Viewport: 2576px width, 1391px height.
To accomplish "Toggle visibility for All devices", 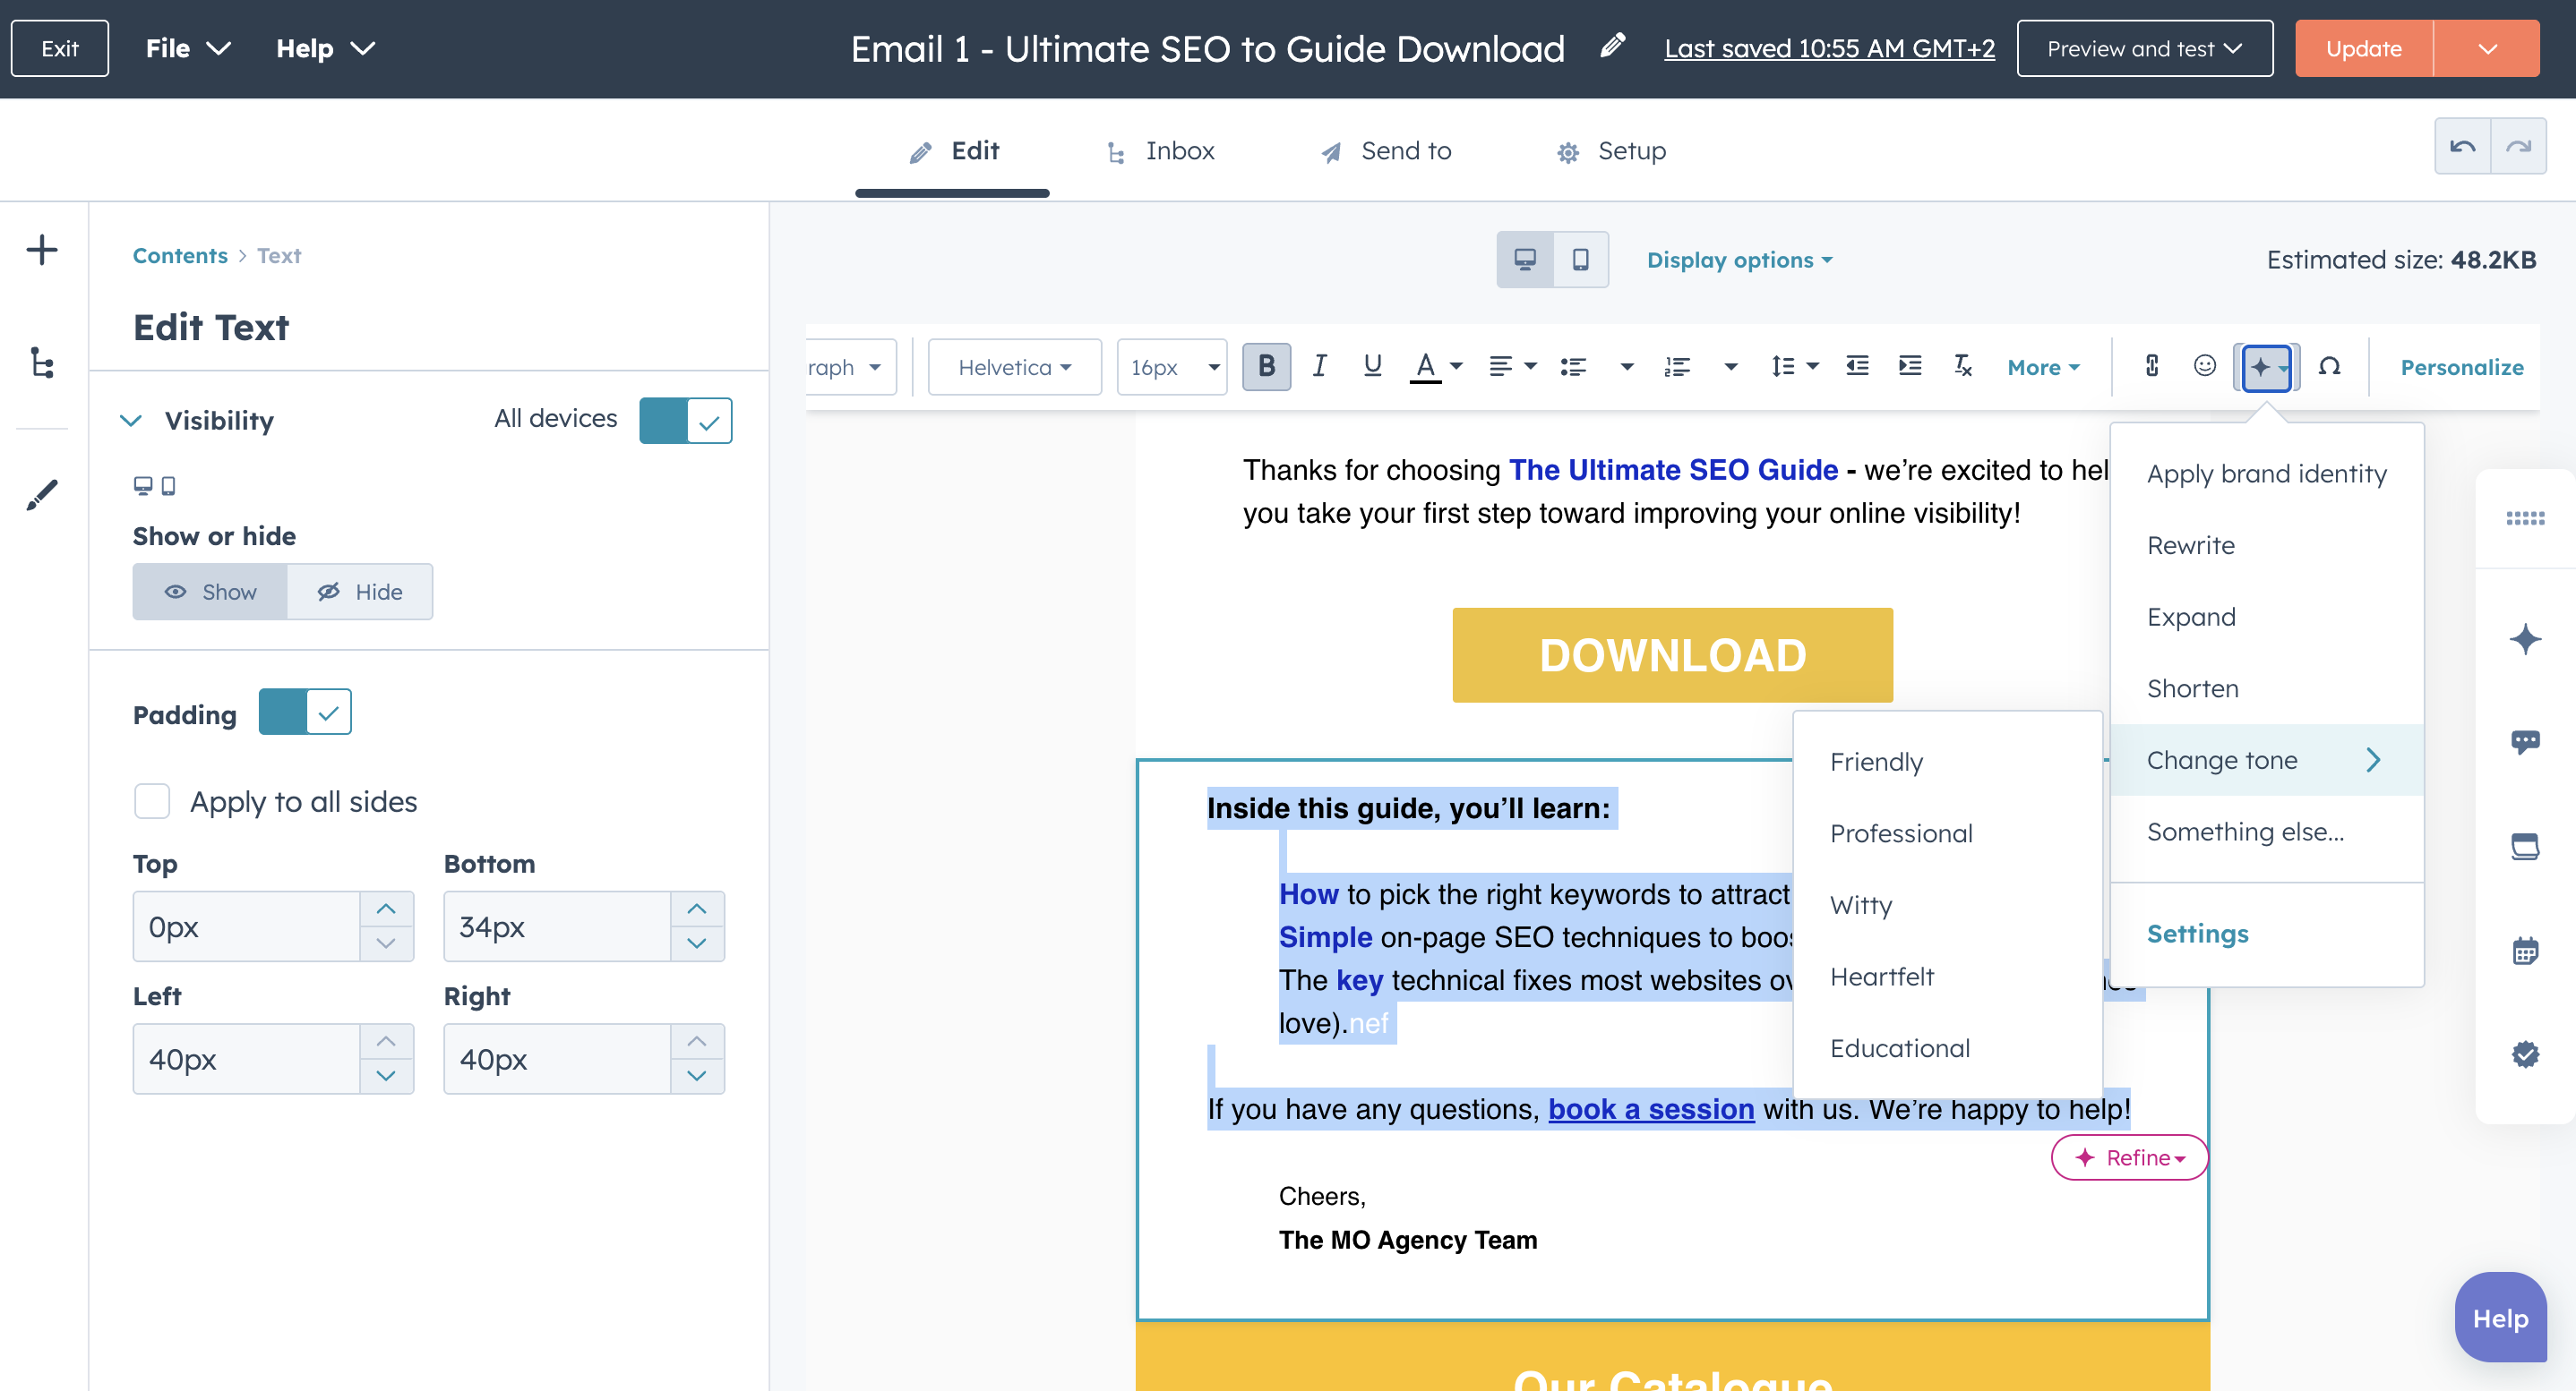I will point(686,420).
